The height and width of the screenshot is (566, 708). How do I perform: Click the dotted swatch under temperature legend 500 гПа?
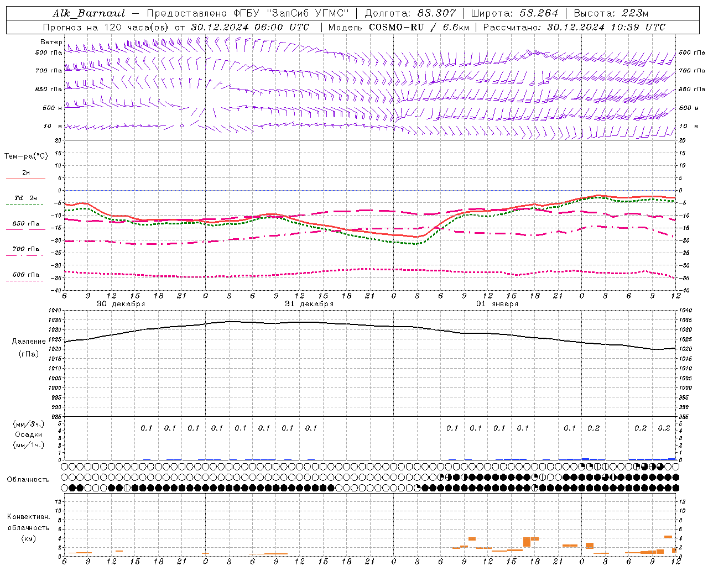point(25,281)
